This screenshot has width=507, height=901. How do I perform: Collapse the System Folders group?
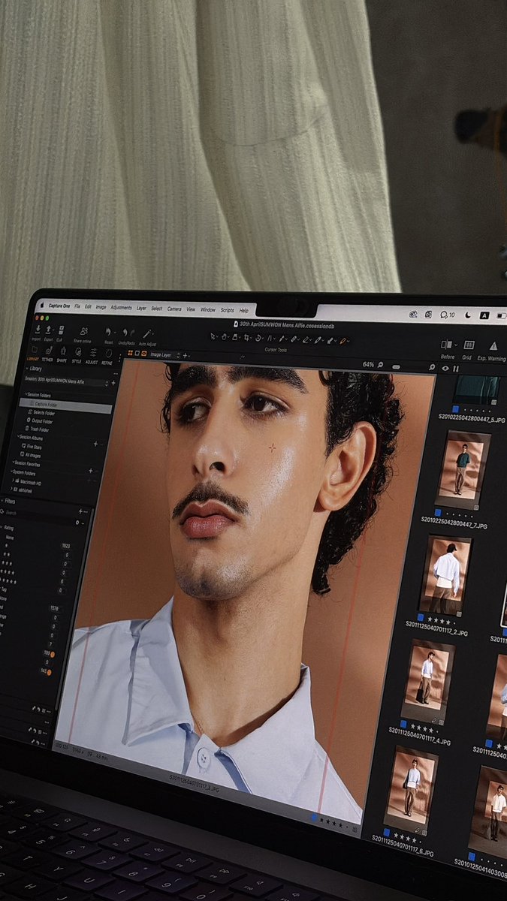[x=12, y=473]
